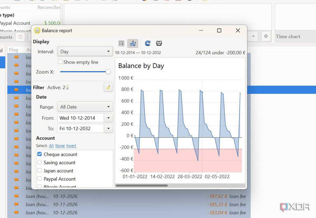Open the To date picker dropdown

click(x=109, y=129)
